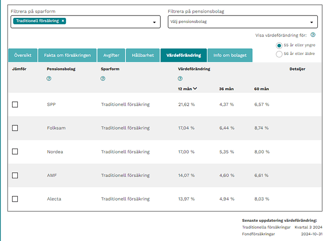Check the compare box for SPP

pyautogui.click(x=15, y=105)
